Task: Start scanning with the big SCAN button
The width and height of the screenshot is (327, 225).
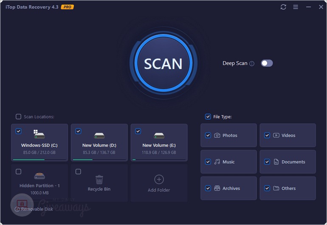Action: (x=163, y=63)
